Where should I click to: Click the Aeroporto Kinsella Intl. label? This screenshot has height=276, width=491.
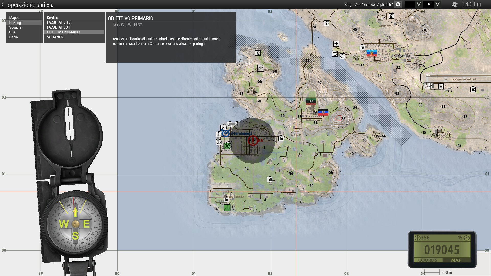pyautogui.click(x=464, y=79)
